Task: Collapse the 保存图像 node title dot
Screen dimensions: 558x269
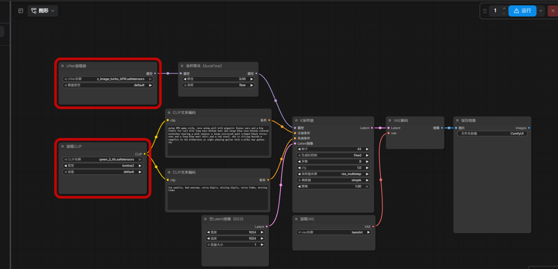Action: (457, 120)
